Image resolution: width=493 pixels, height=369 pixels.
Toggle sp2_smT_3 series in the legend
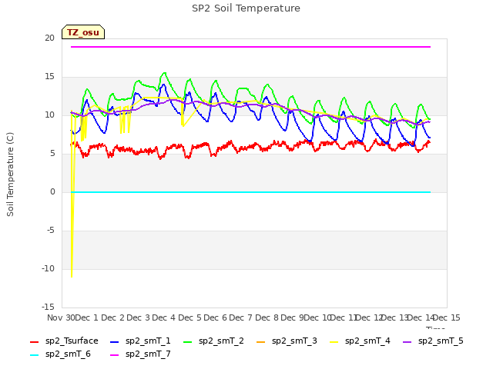(287, 341)
